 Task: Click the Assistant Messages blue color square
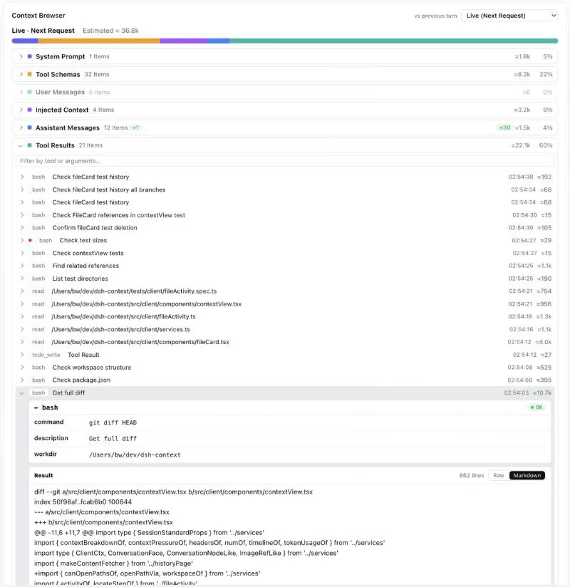click(30, 128)
